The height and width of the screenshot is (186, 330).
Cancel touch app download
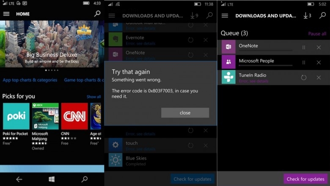point(206,145)
